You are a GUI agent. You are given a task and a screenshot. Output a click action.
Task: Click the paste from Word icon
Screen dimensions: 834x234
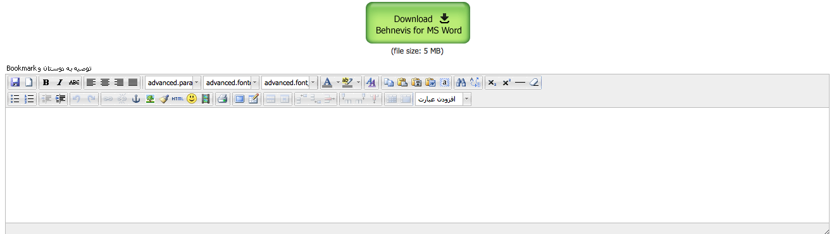[430, 83]
